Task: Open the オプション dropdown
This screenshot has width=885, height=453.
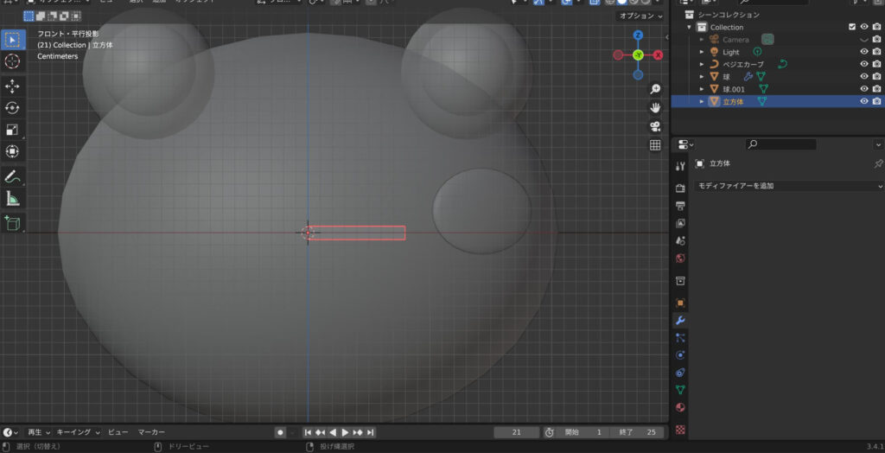Action: [x=640, y=16]
